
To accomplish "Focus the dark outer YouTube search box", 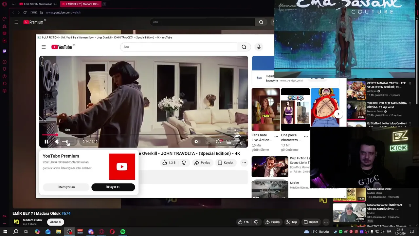I will pyautogui.click(x=202, y=22).
